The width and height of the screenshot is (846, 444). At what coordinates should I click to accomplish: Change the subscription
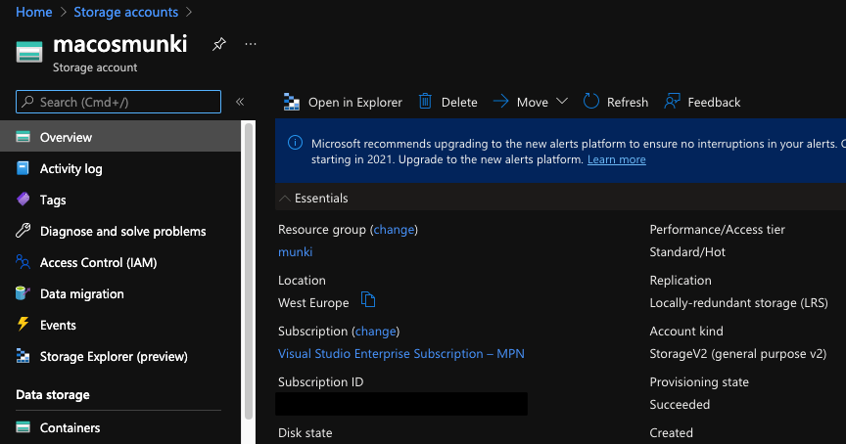376,332
